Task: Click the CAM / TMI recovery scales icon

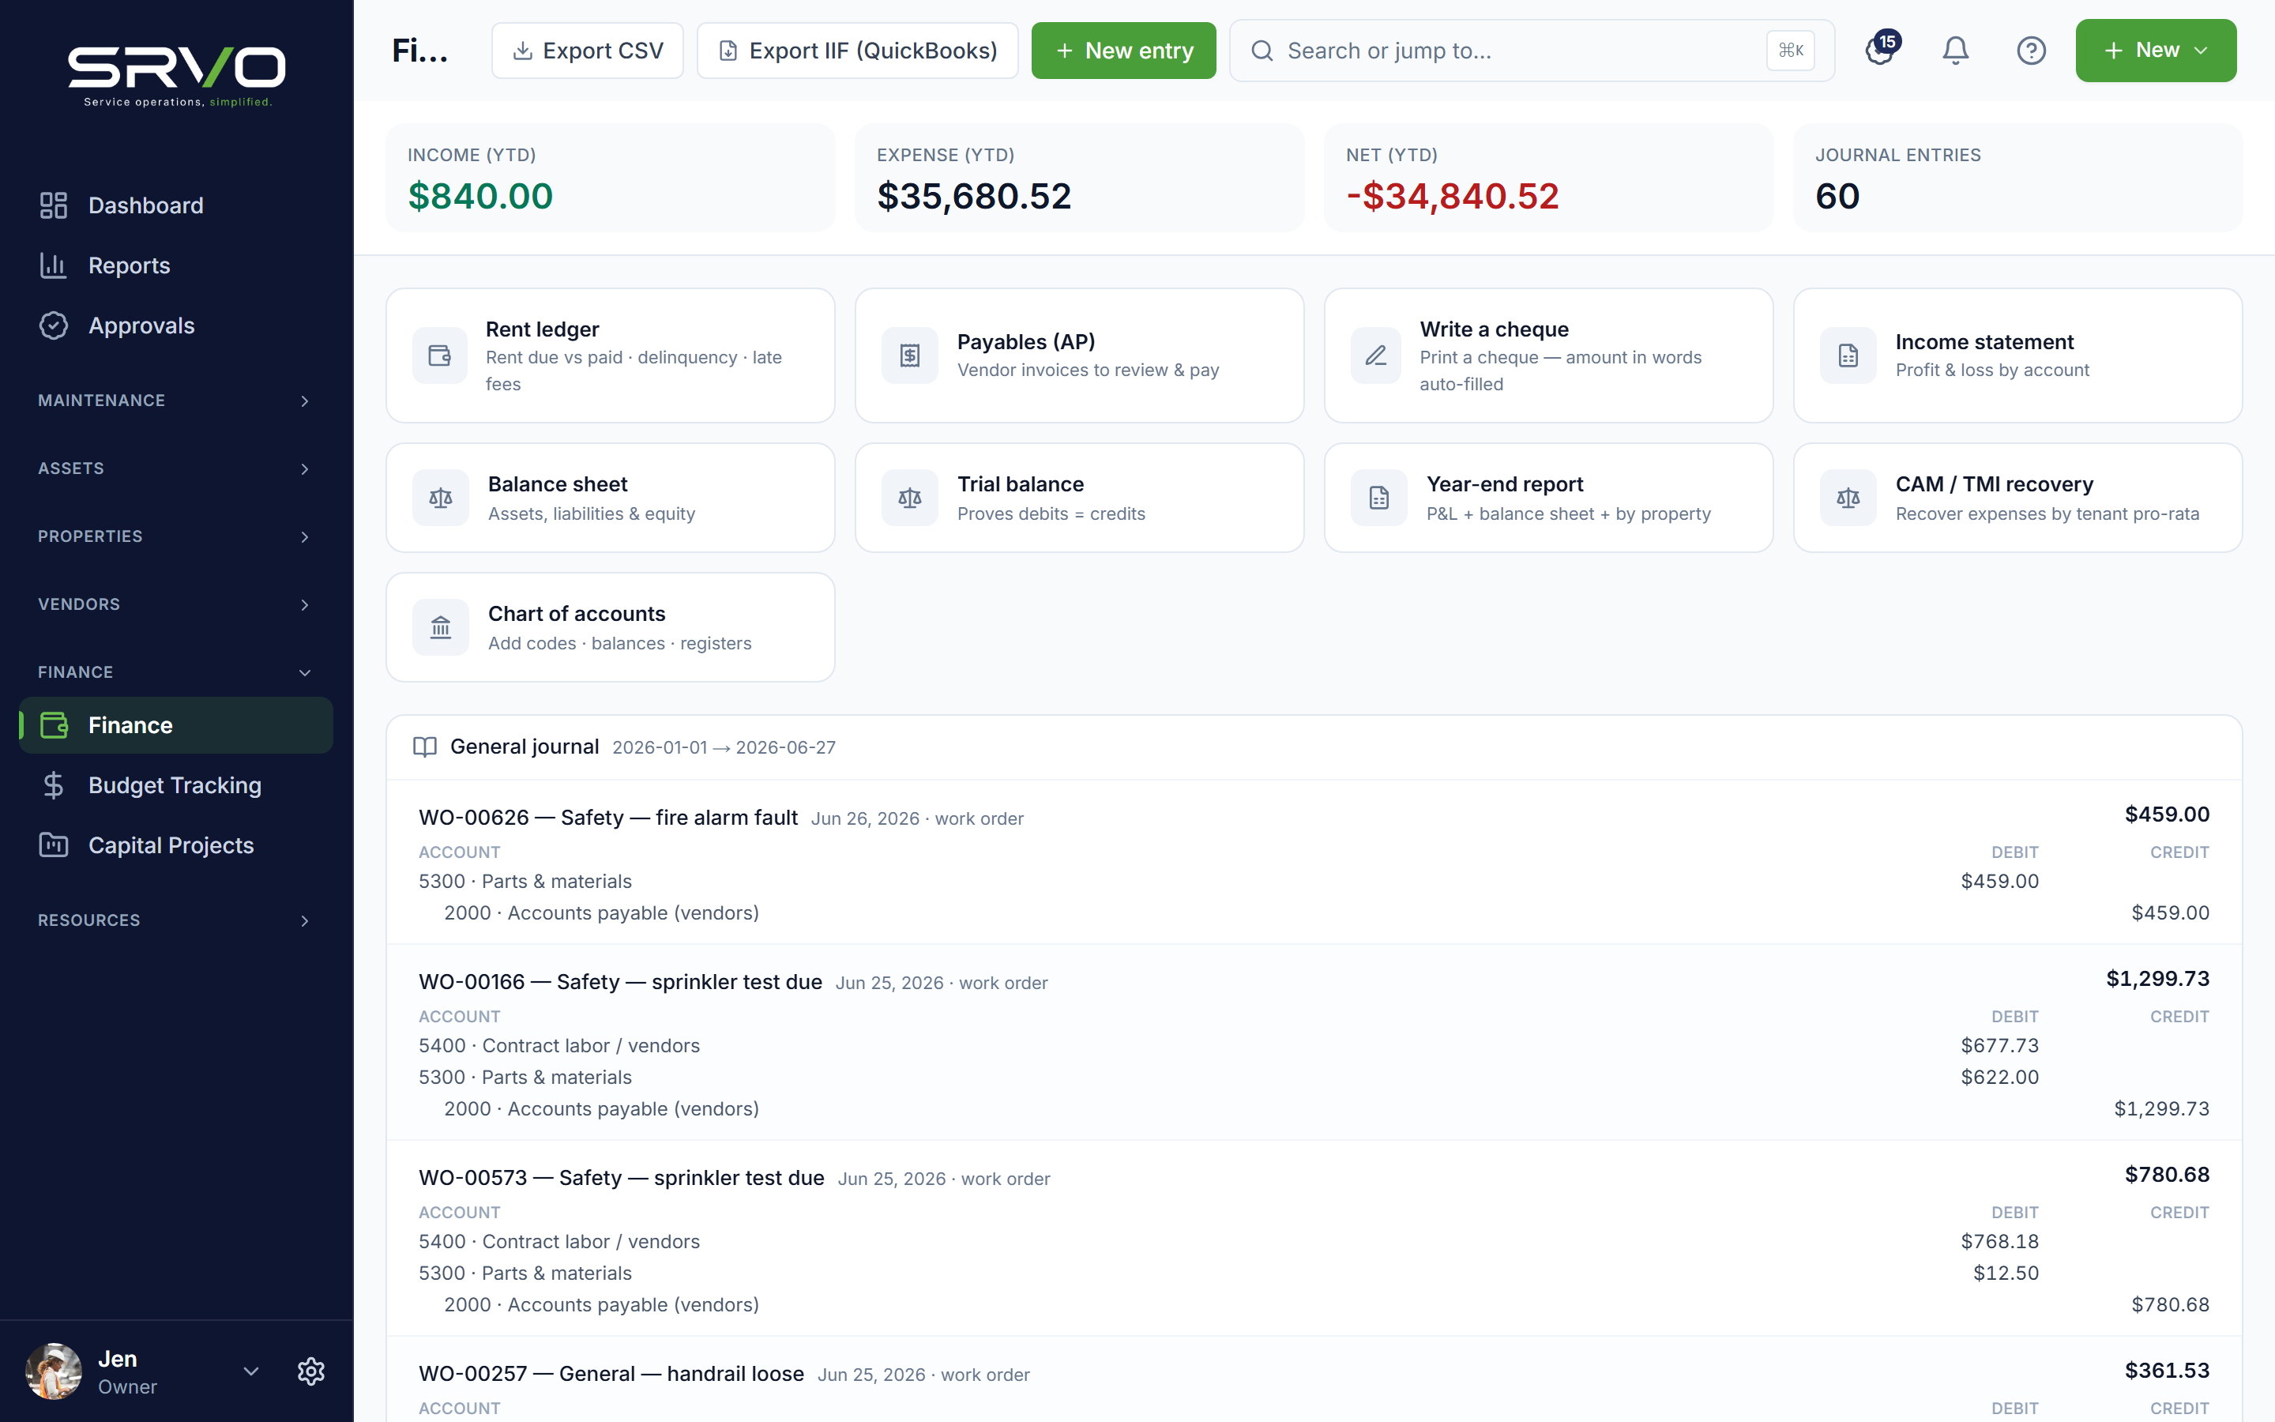Action: pyautogui.click(x=1848, y=498)
